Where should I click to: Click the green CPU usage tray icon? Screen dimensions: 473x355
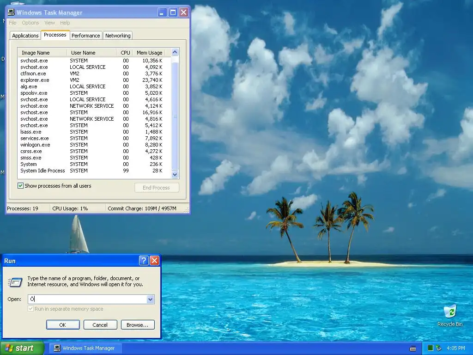click(x=431, y=348)
